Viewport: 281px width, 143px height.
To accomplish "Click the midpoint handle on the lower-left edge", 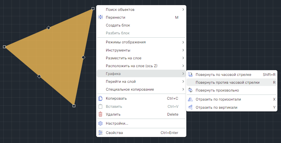I will click(39, 76).
